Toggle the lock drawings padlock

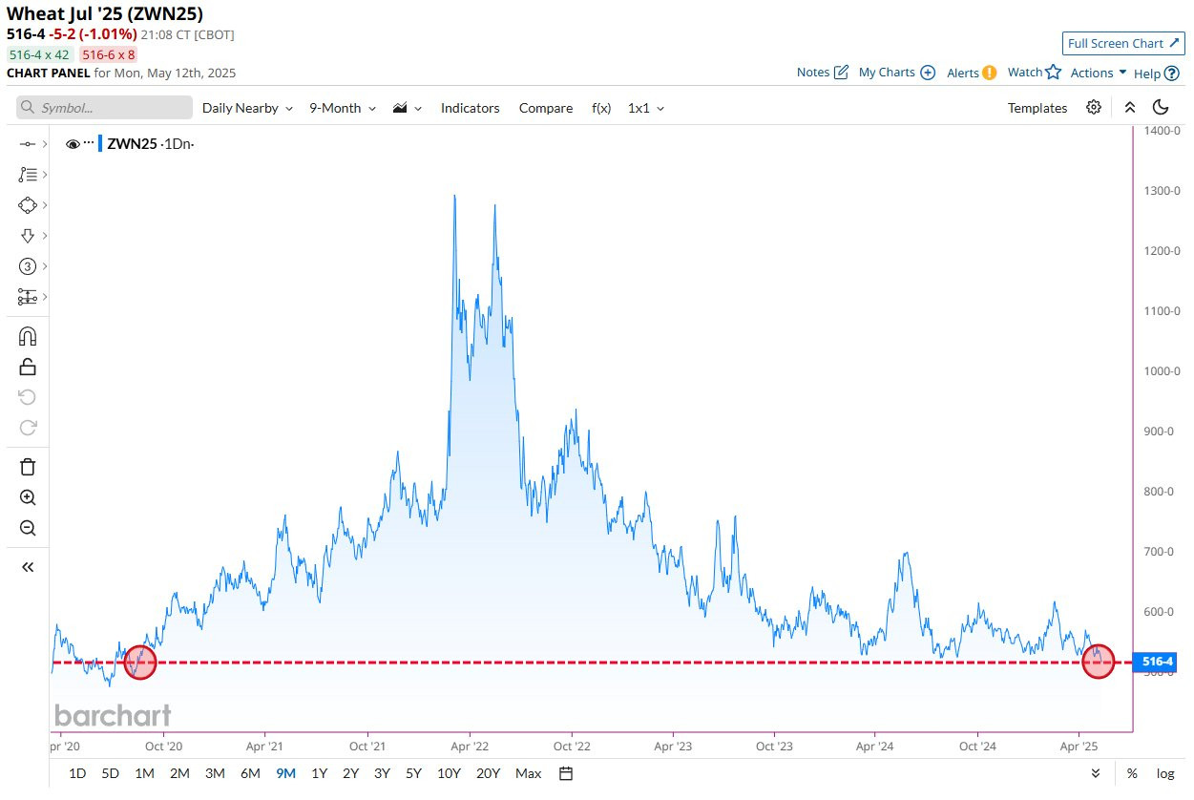(x=28, y=367)
